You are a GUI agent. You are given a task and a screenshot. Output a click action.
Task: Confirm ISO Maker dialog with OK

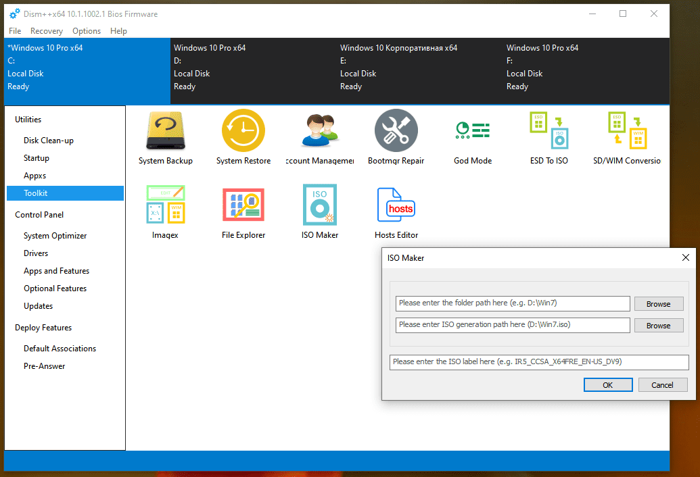(608, 384)
